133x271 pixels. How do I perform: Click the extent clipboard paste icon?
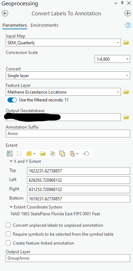point(72,154)
